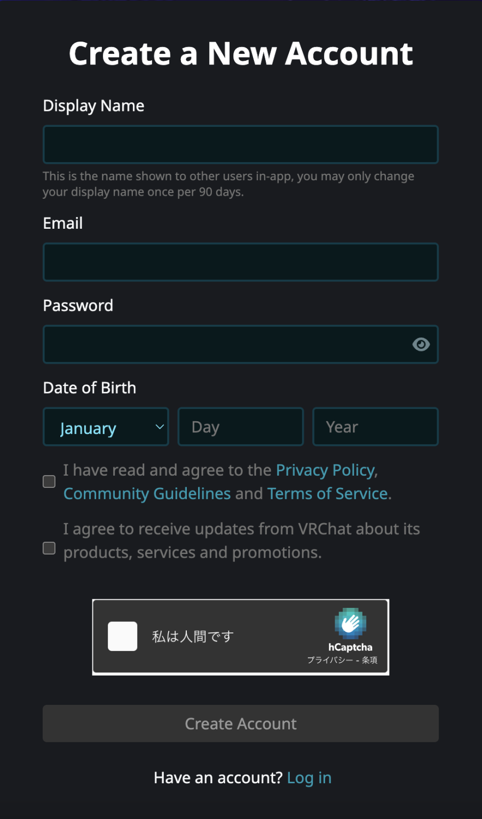Select the Log in link

[309, 777]
